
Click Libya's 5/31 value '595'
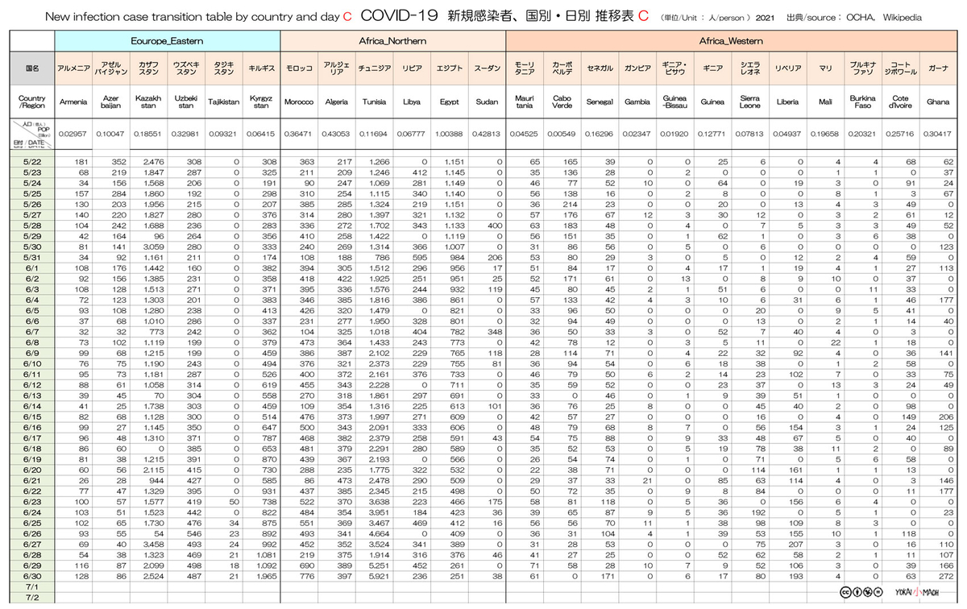point(419,257)
